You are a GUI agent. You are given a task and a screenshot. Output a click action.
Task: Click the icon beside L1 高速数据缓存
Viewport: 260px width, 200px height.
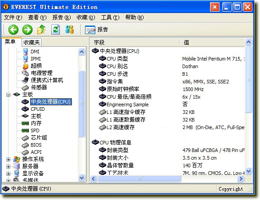[x=103, y=120]
